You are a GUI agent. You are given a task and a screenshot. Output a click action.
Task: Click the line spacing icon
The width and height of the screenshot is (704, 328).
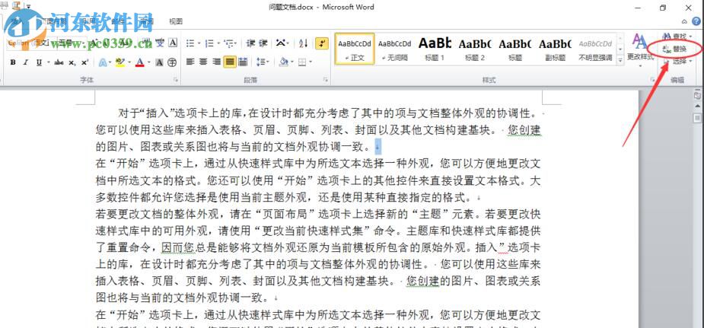click(x=260, y=62)
